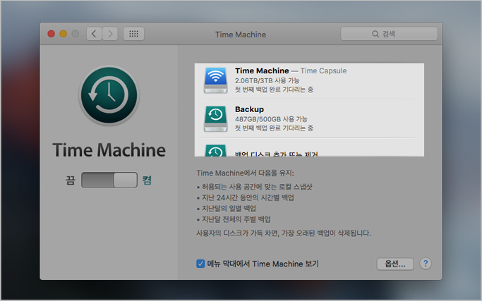Open the 옵션... options button
This screenshot has height=301, width=482.
coord(395,264)
